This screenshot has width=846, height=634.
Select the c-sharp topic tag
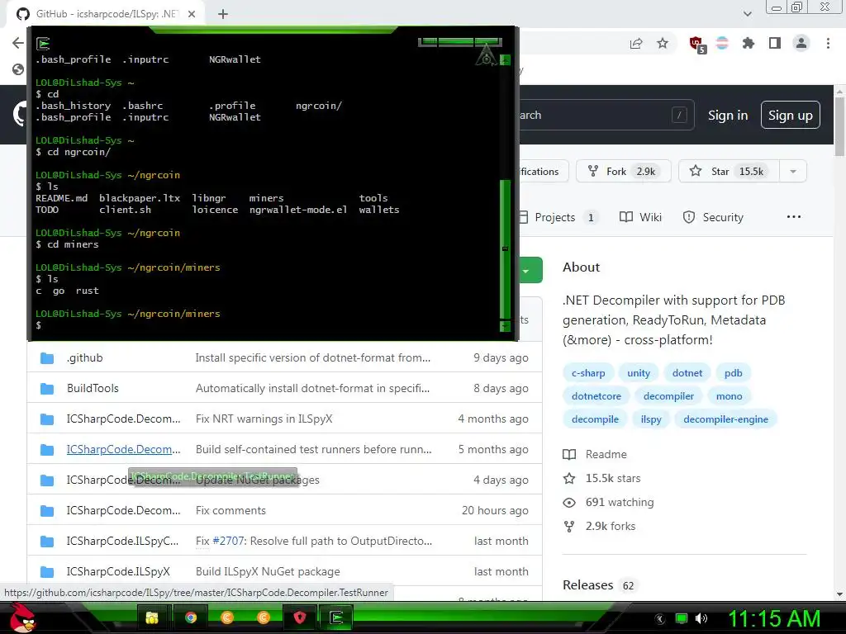point(588,373)
